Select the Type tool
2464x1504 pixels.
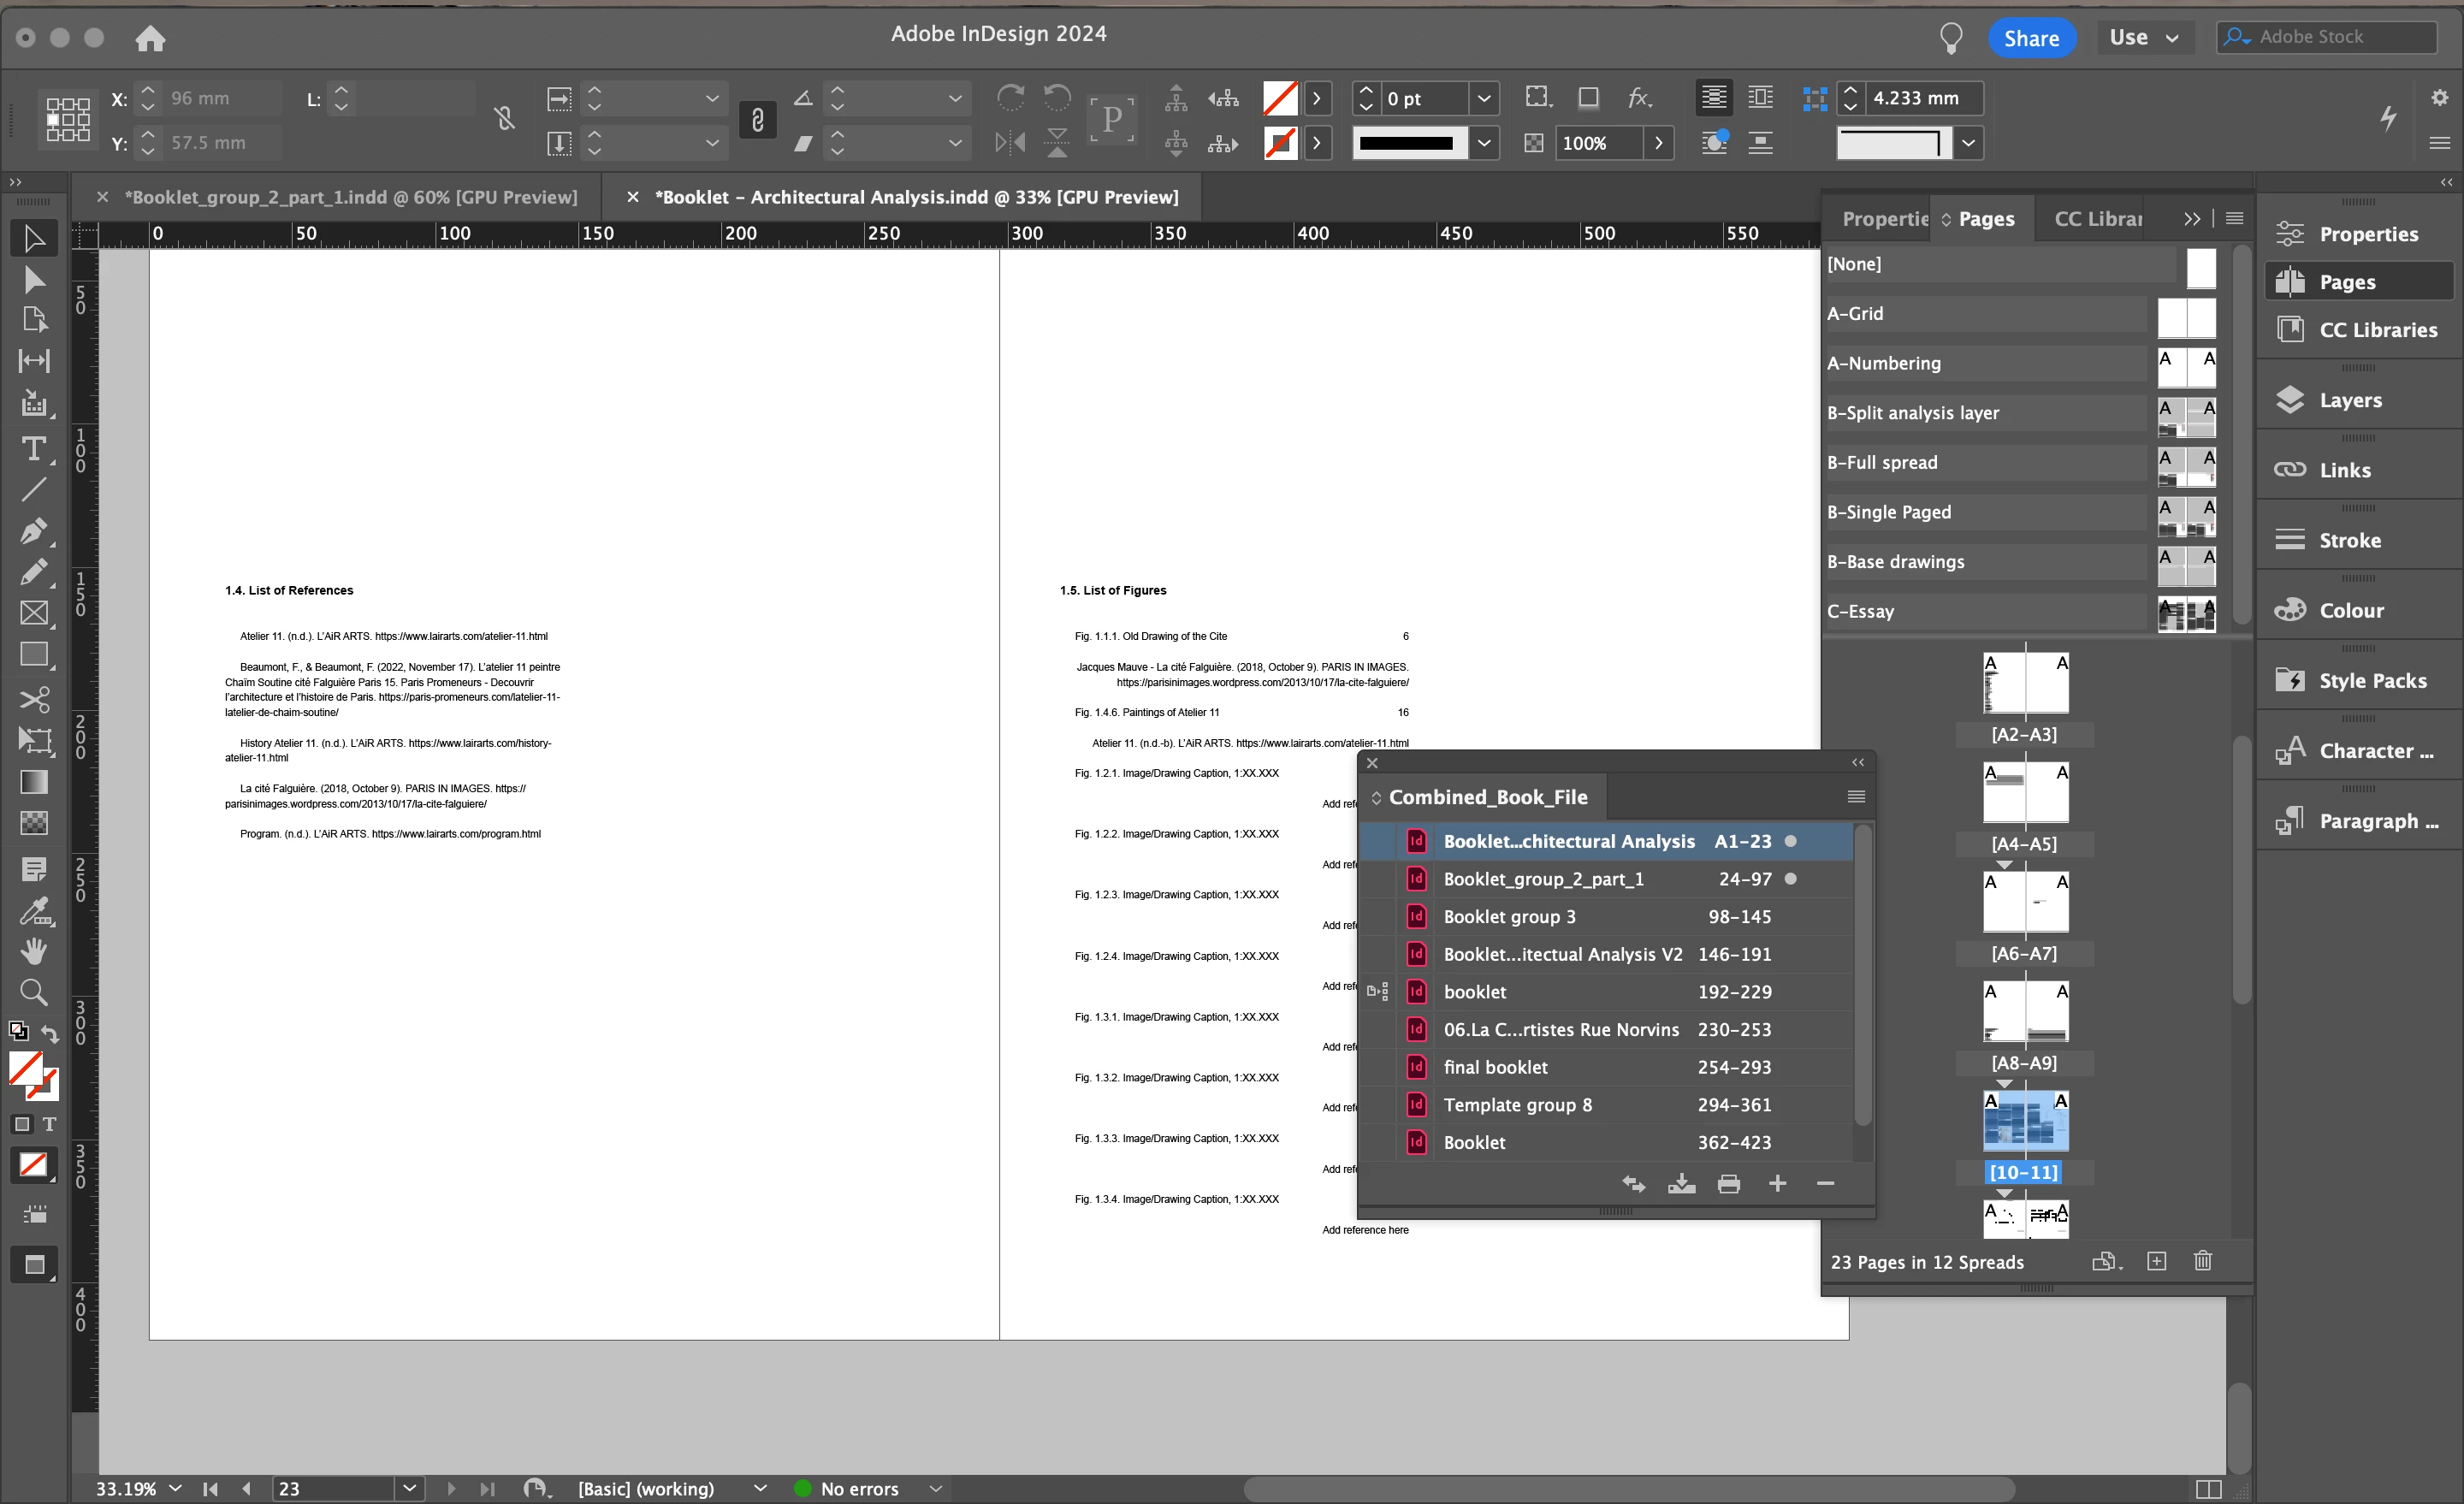pos(33,449)
